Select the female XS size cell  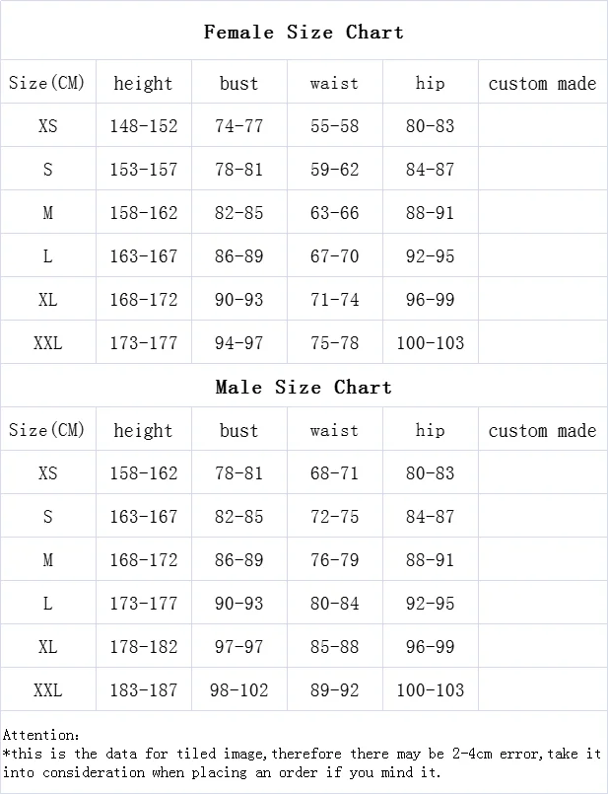click(48, 125)
